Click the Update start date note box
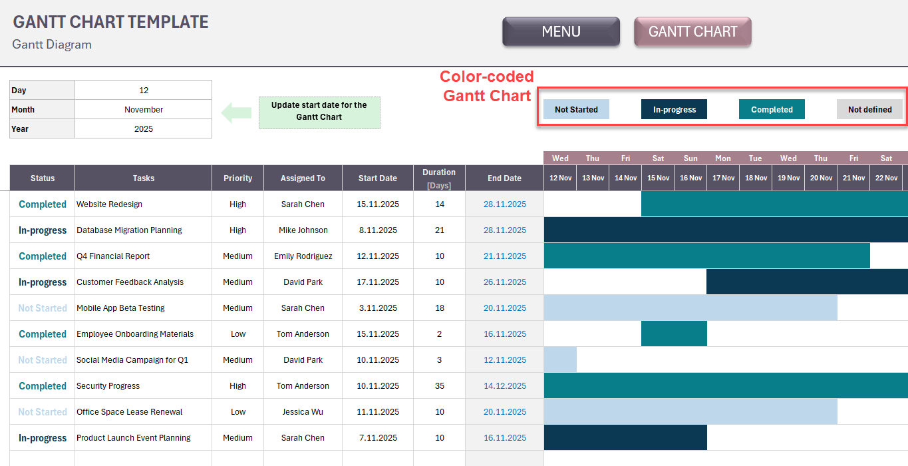908x466 pixels. (x=319, y=111)
